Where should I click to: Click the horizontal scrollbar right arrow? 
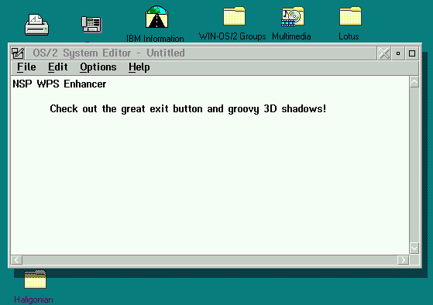403,260
